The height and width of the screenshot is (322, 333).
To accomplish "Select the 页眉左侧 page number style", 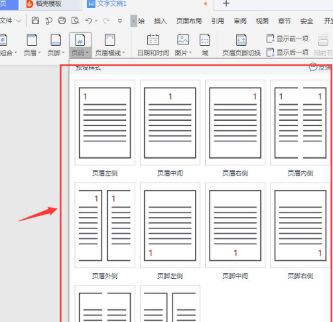I will click(x=105, y=123).
